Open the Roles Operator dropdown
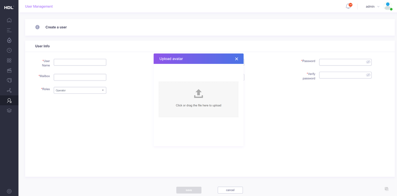This screenshot has height=196, width=397. 80,90
